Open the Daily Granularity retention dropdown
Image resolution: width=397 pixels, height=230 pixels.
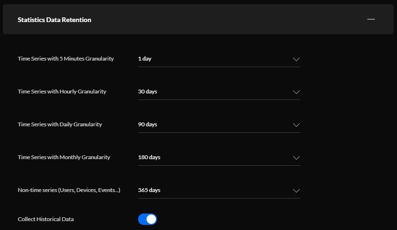pyautogui.click(x=211, y=125)
